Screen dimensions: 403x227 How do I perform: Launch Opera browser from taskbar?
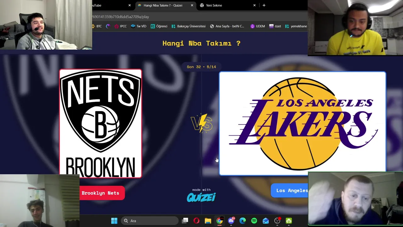[196, 221]
